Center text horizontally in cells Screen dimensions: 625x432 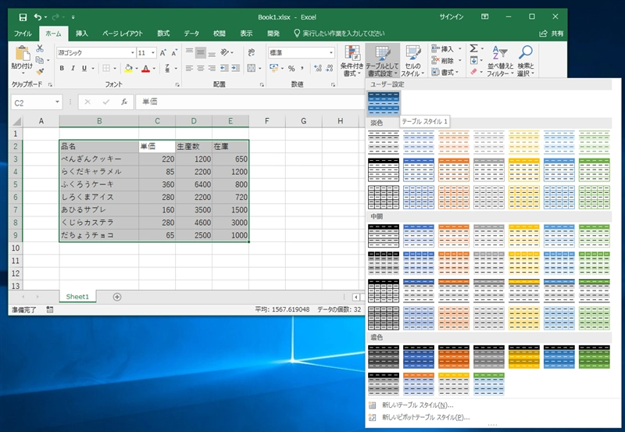[201, 69]
